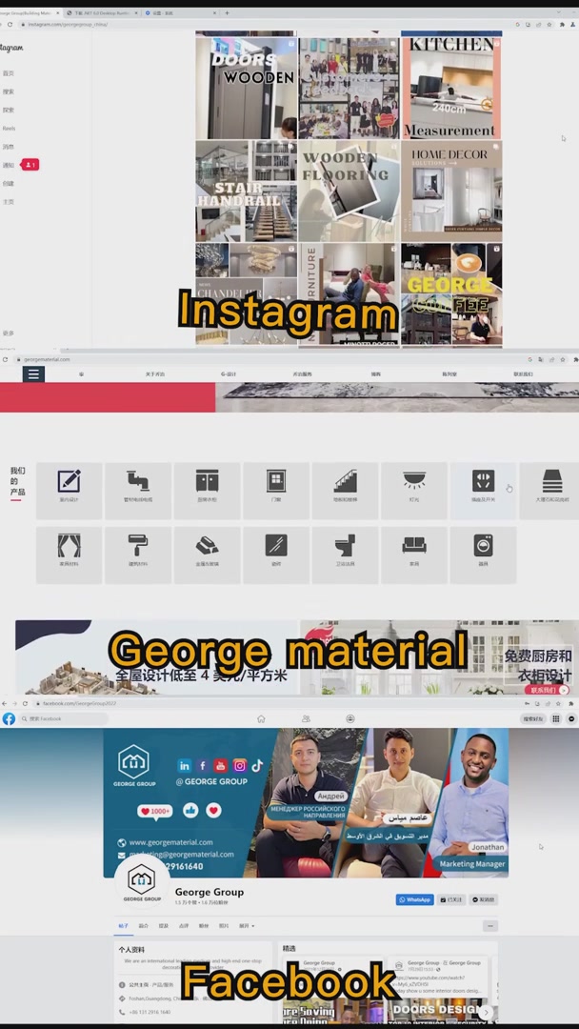Open Facebook Messenger icon in top bar
Viewport: 579px width, 1029px height.
pyautogui.click(x=571, y=718)
